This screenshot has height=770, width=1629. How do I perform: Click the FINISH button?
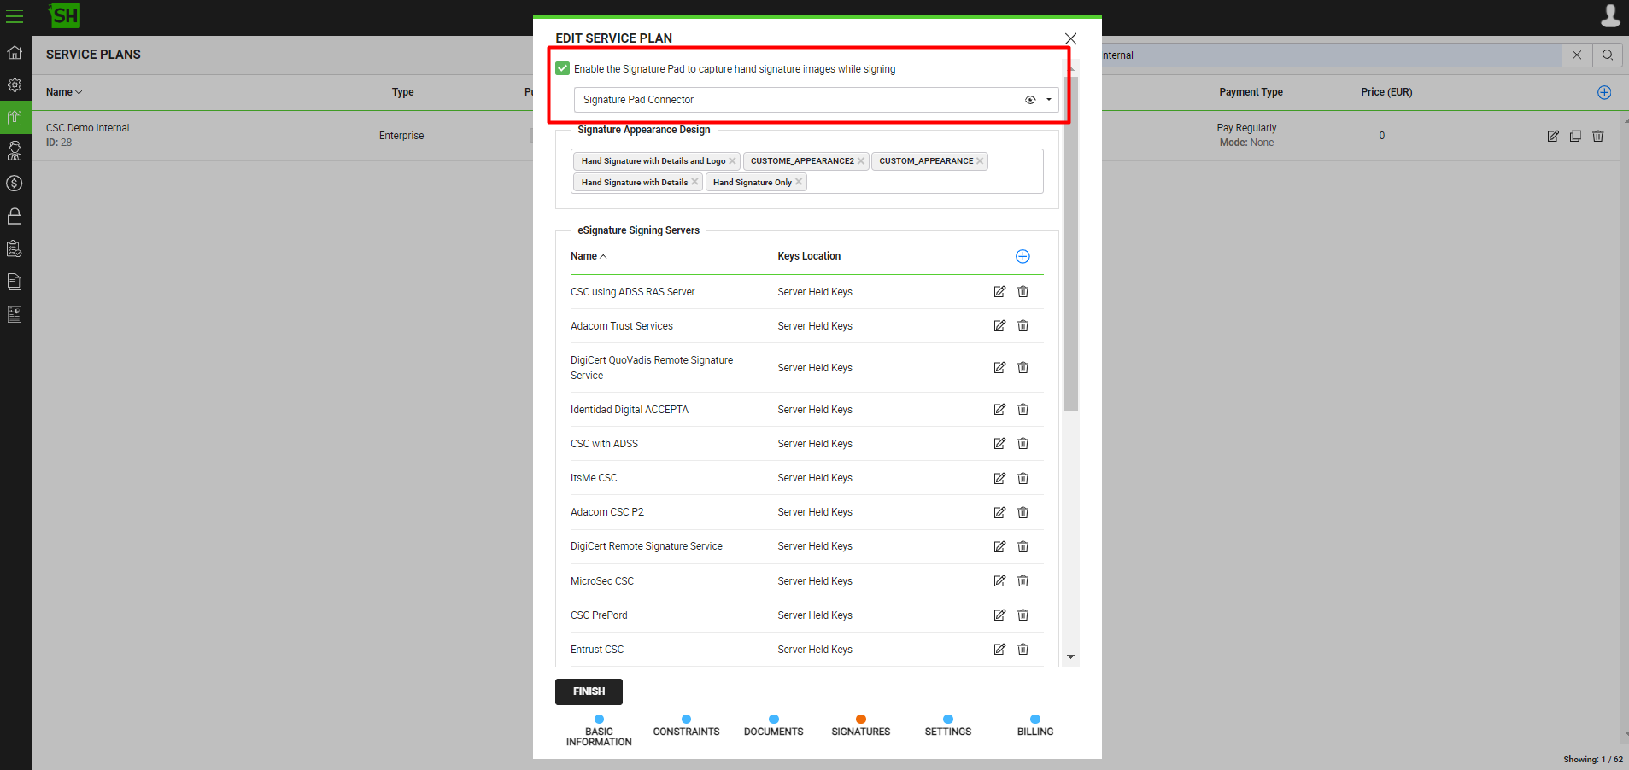click(x=589, y=691)
